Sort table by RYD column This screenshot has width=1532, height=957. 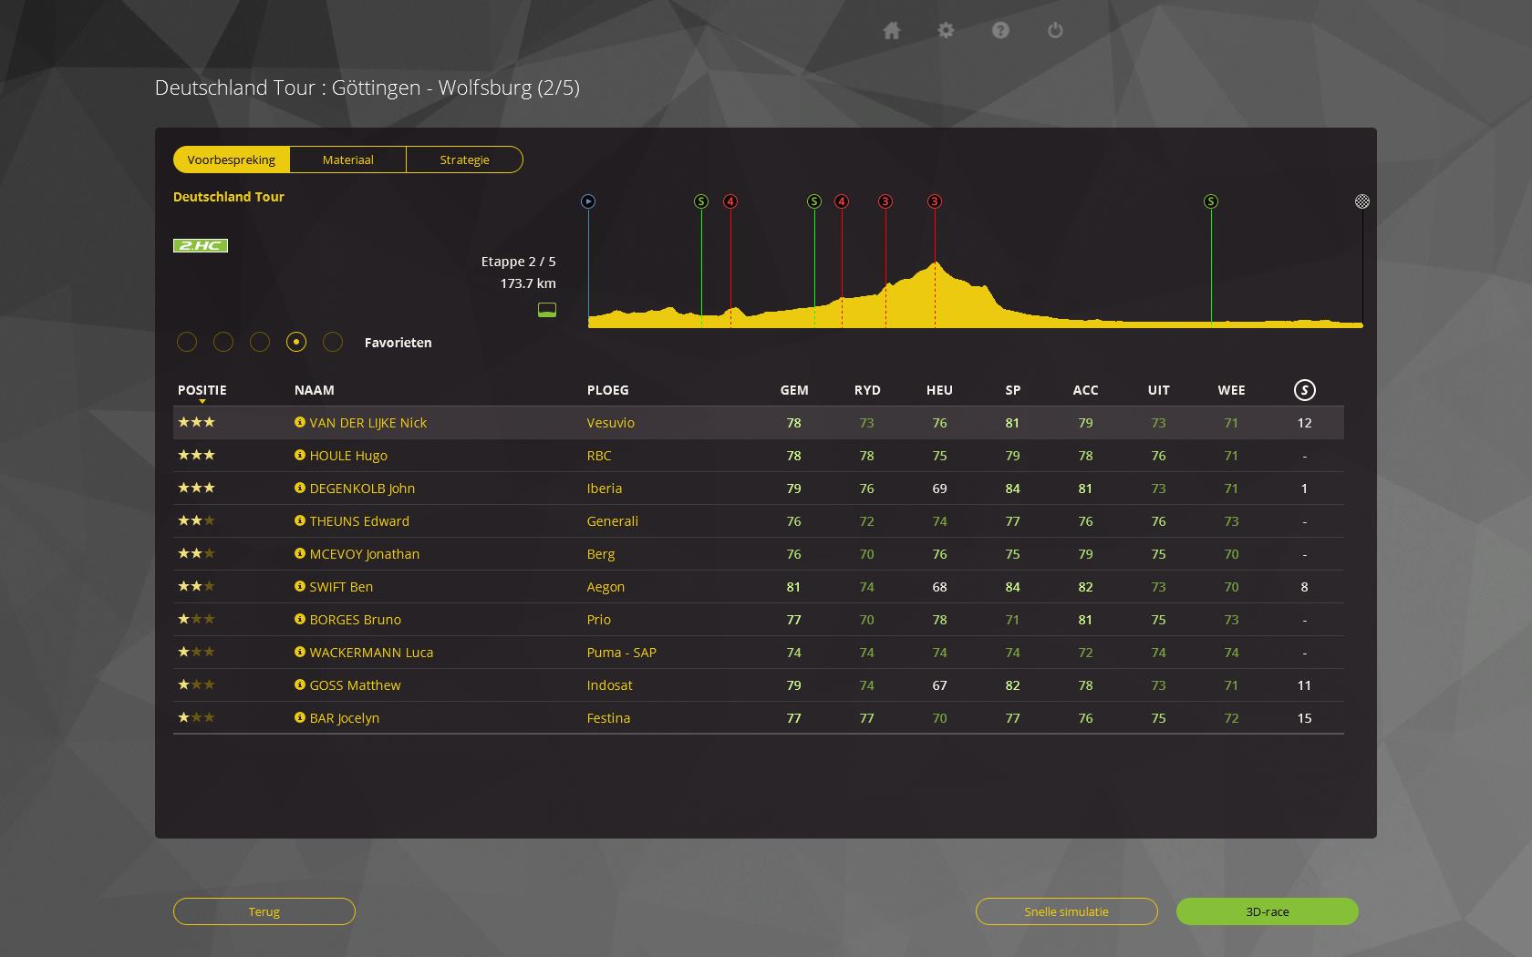click(x=867, y=390)
